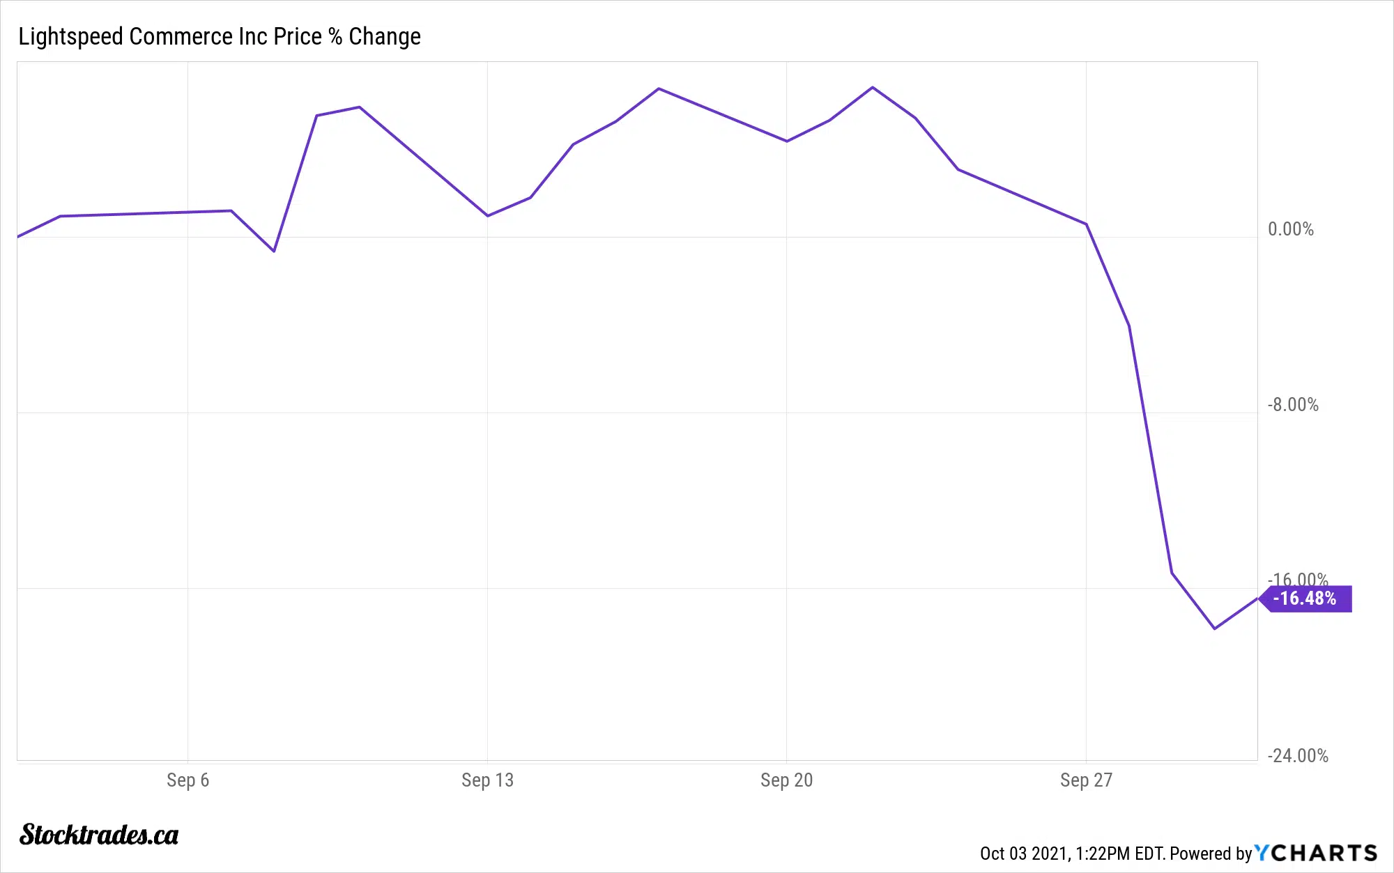The height and width of the screenshot is (873, 1394).
Task: Click the 0.00% y-axis label
Action: pyautogui.click(x=1290, y=229)
